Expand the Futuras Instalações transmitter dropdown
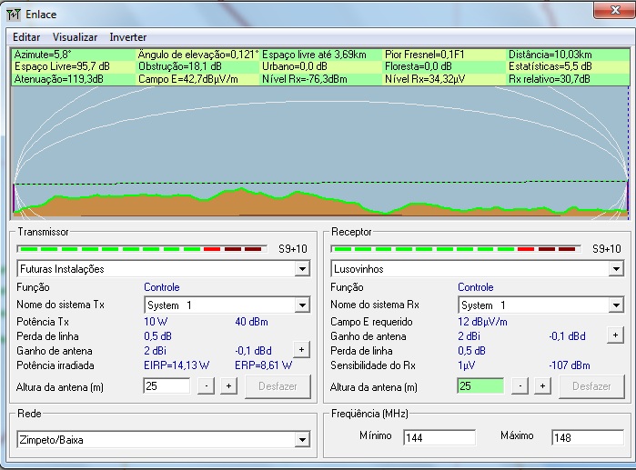636x470 pixels. point(302,269)
